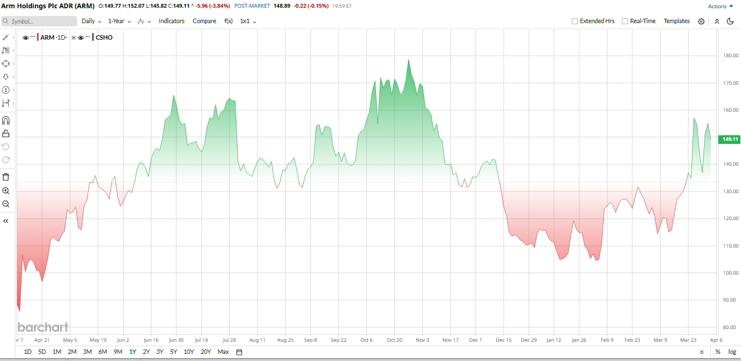This screenshot has width=741, height=361.
Task: Expand the measure tool submenu arrow
Action: click(x=13, y=103)
